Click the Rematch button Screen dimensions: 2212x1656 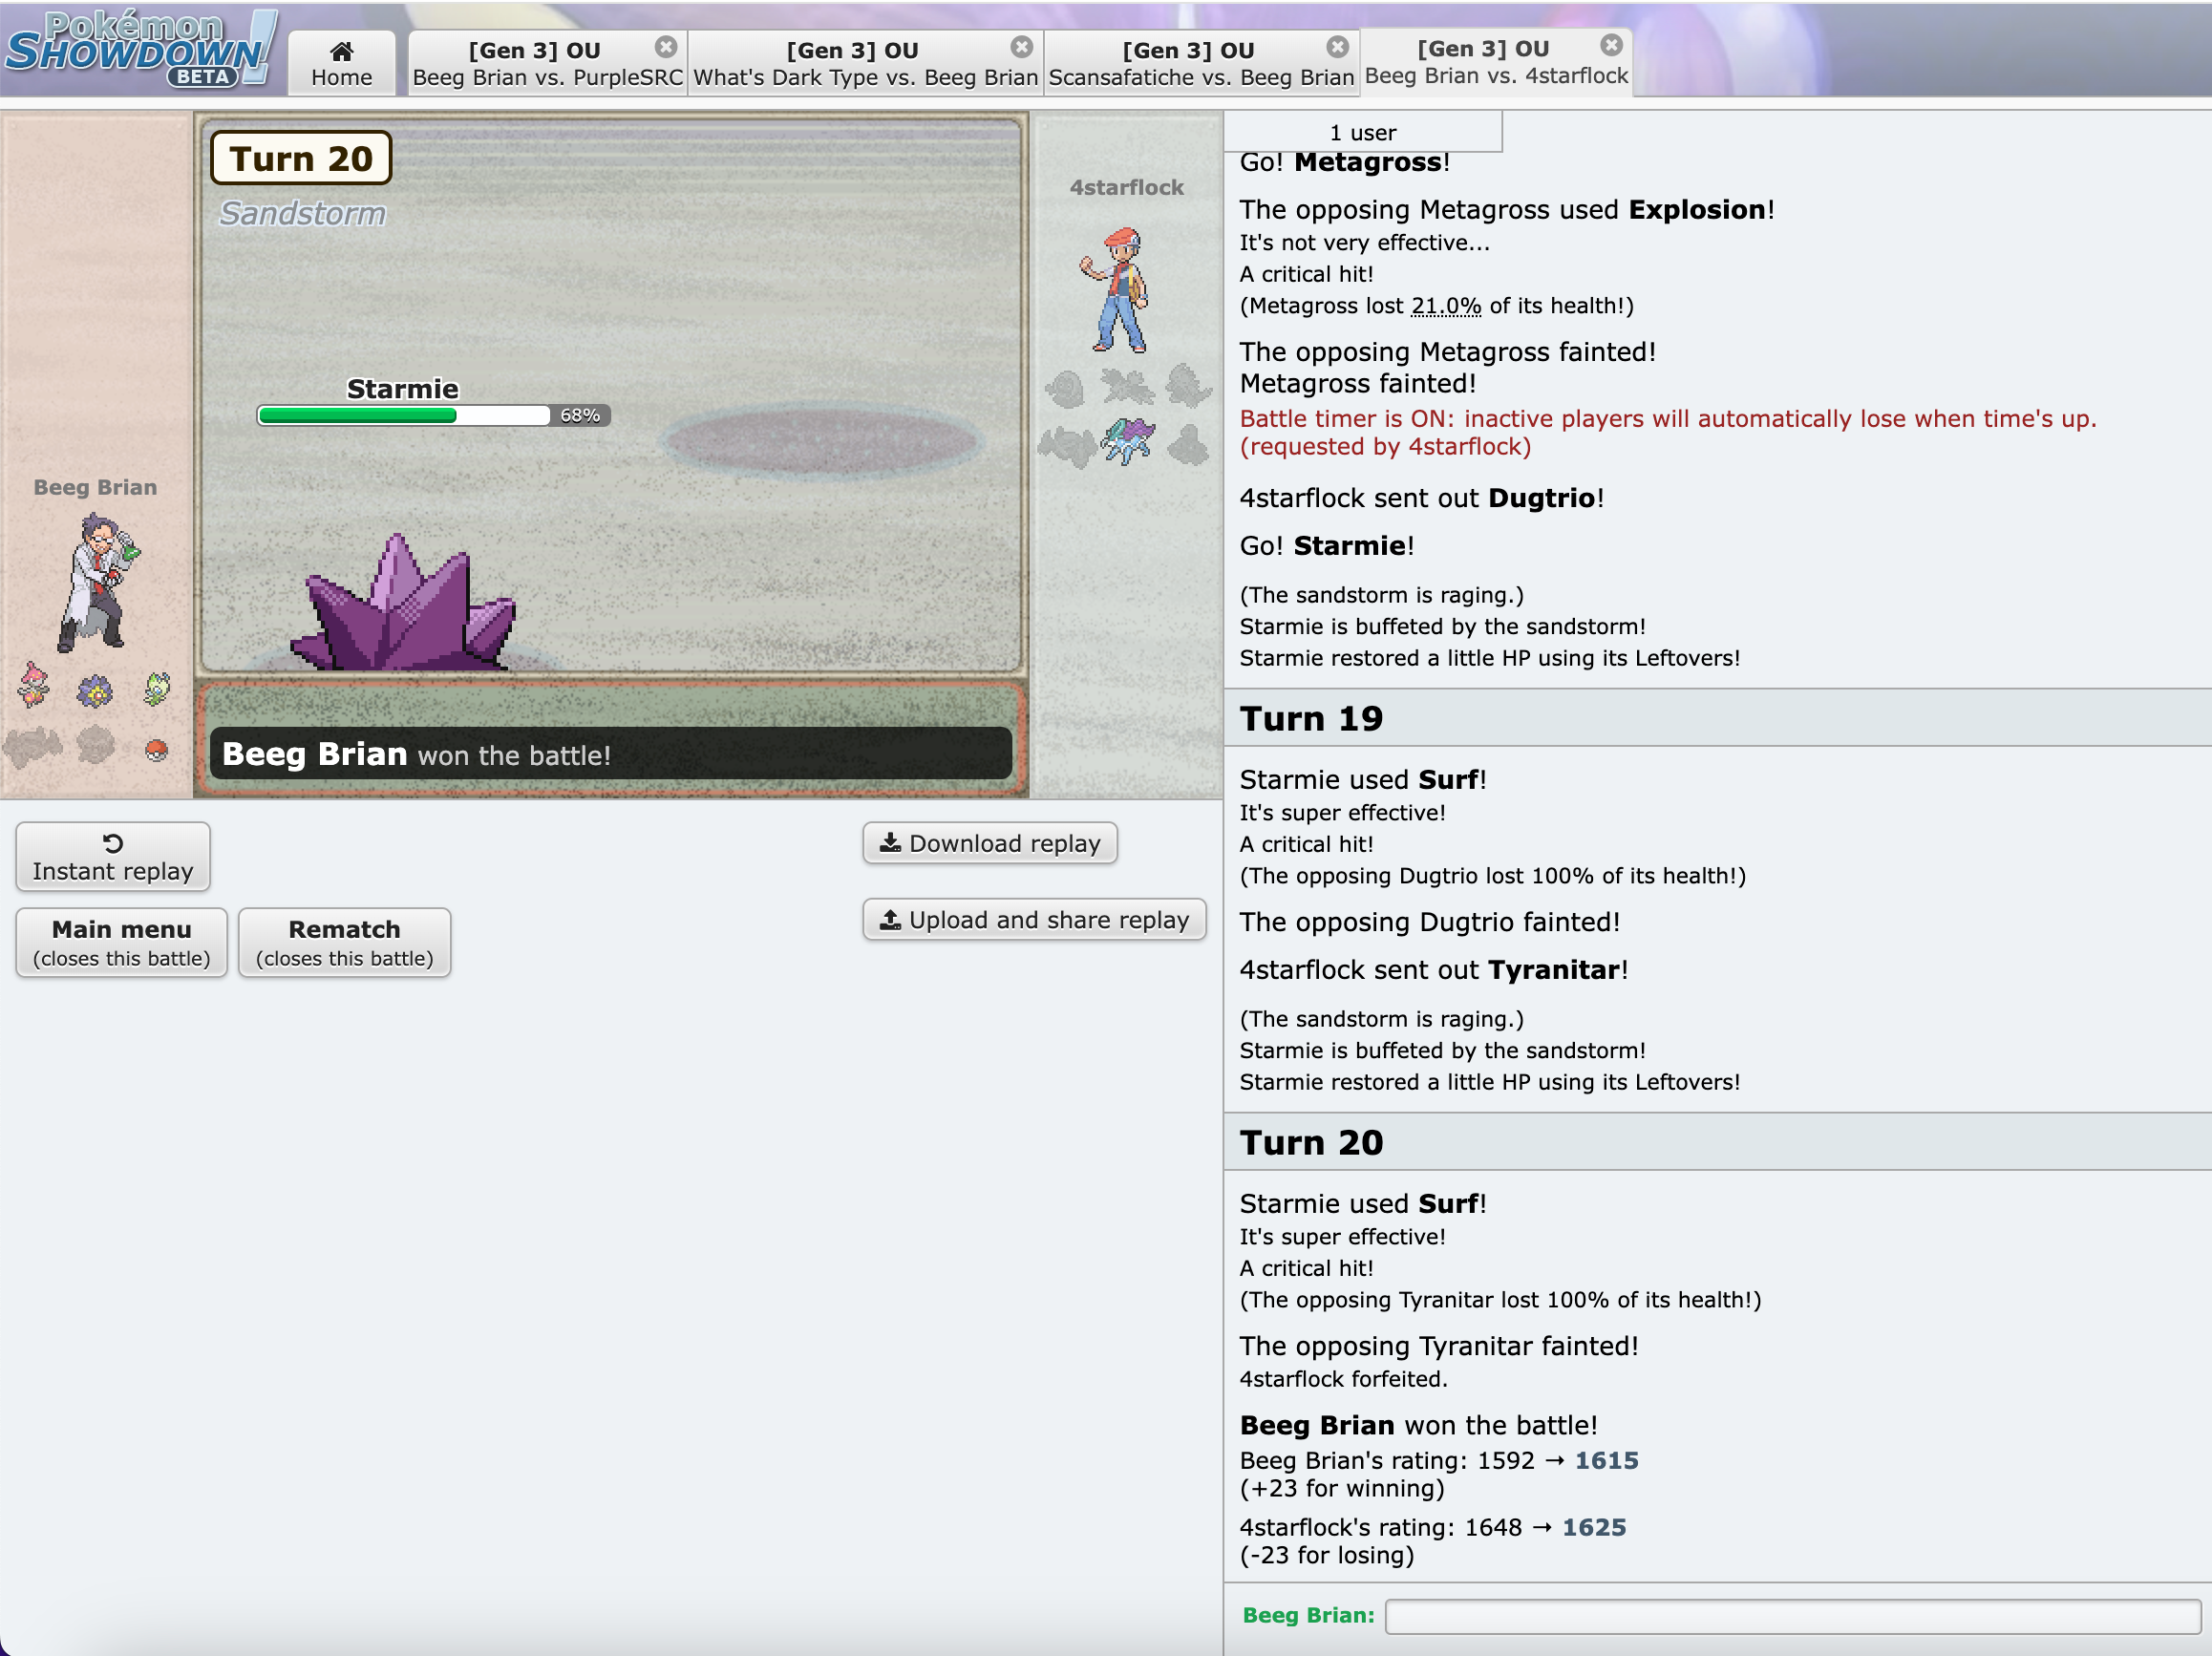344,942
